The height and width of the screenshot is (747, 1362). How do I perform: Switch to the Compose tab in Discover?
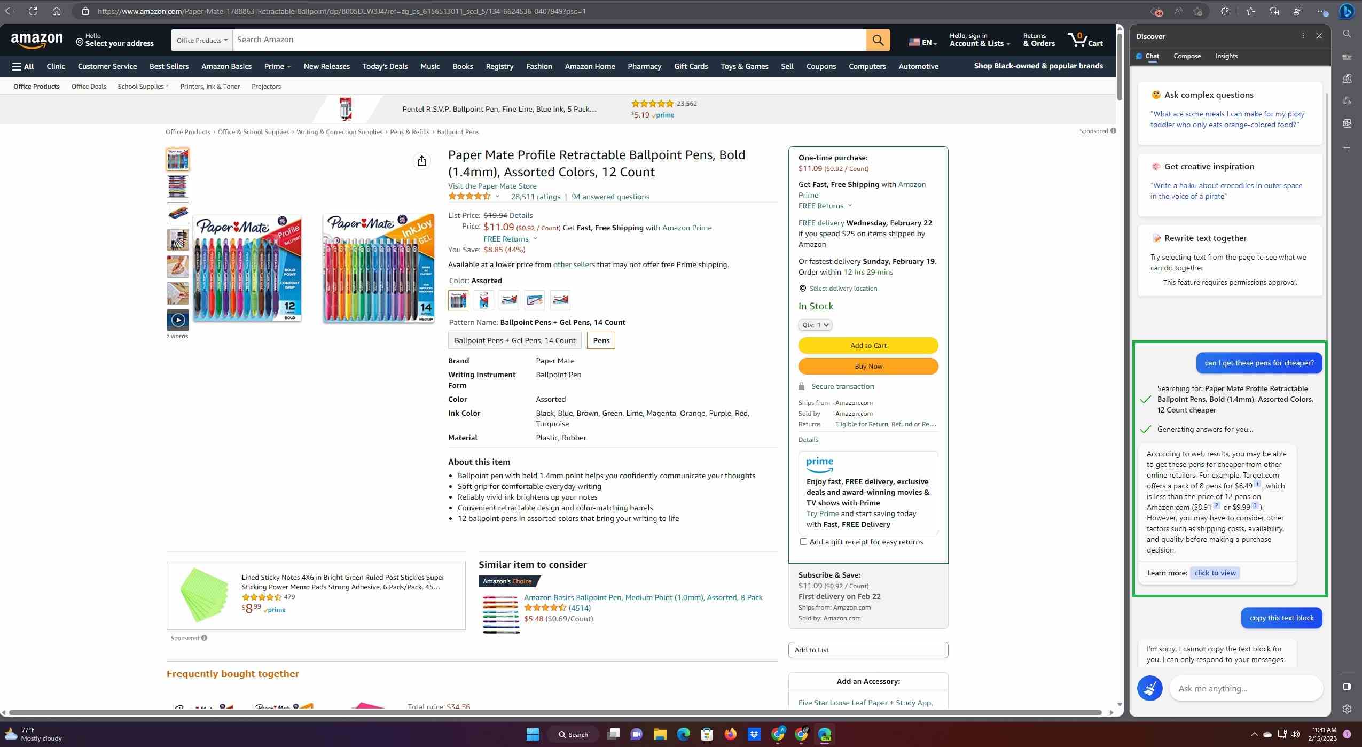1187,56
